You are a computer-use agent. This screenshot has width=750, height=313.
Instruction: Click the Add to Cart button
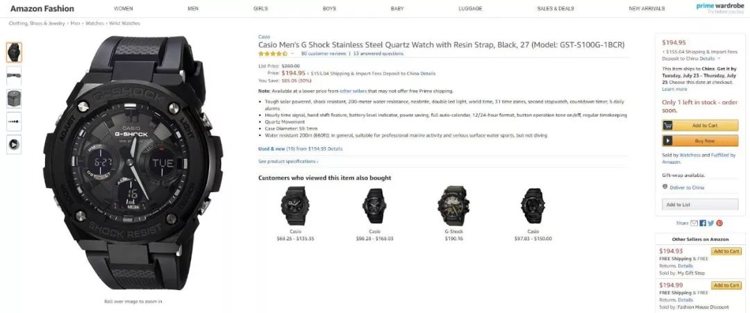point(700,125)
